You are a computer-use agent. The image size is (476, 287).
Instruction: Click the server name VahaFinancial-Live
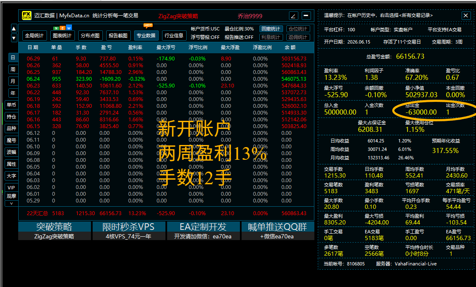415,264
